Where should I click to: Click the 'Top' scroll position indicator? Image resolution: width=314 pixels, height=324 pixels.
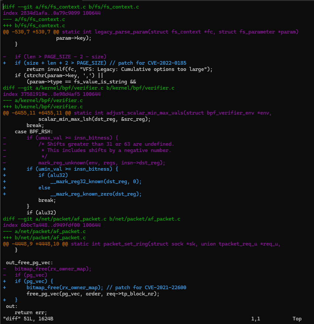[x=297, y=319]
